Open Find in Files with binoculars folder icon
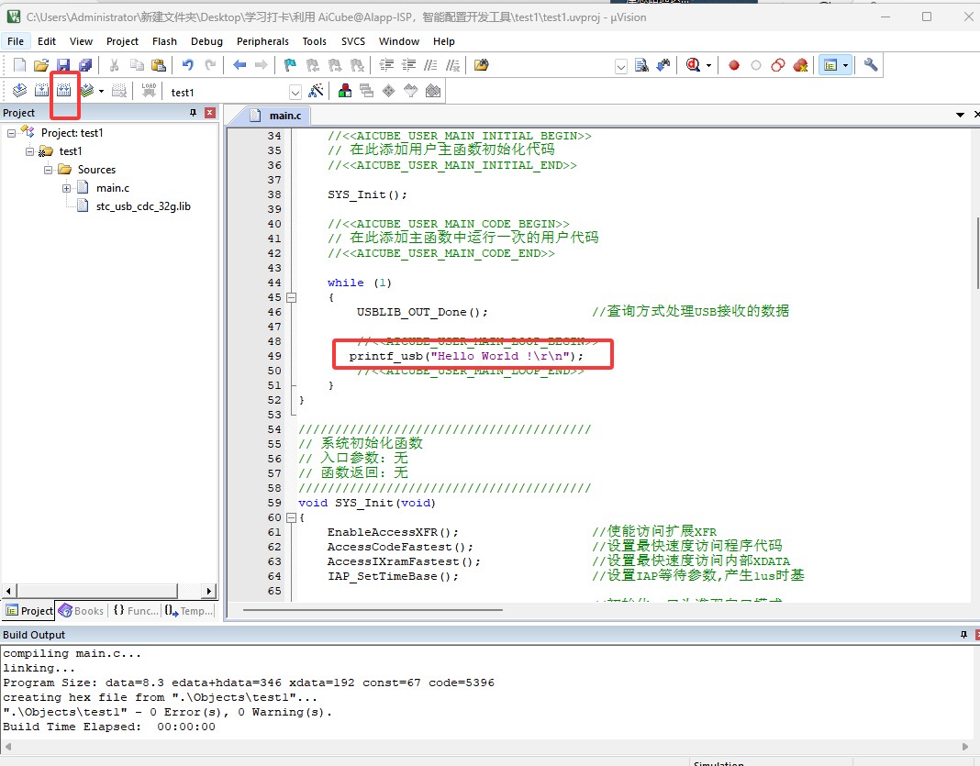980x766 pixels. (481, 65)
